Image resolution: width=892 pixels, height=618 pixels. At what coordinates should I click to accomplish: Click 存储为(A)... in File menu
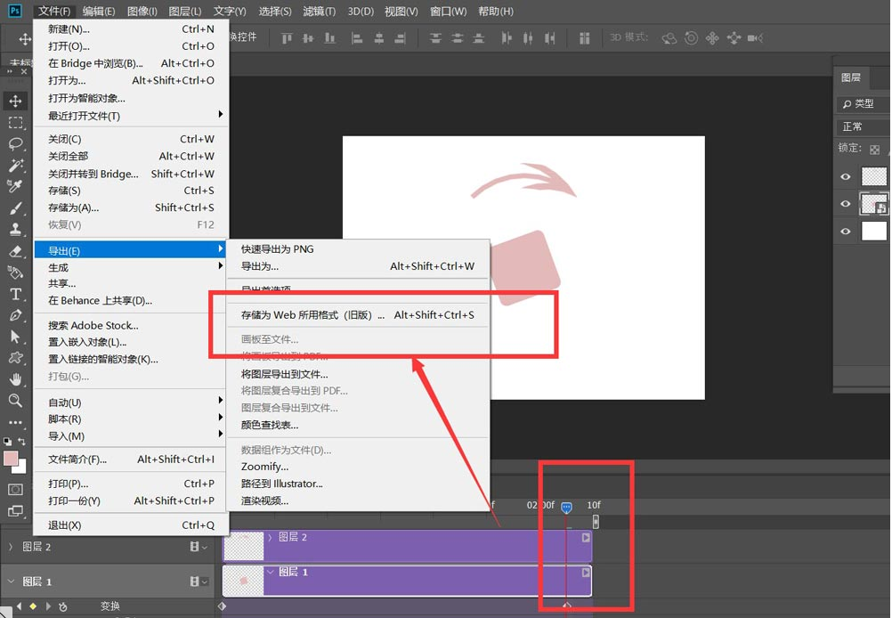[x=132, y=207]
